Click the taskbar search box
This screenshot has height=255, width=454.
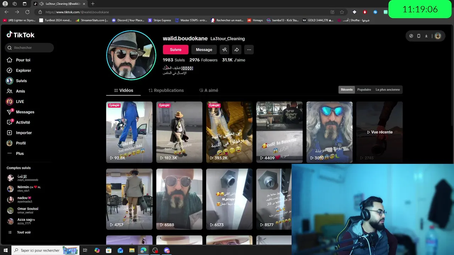pyautogui.click(x=45, y=250)
